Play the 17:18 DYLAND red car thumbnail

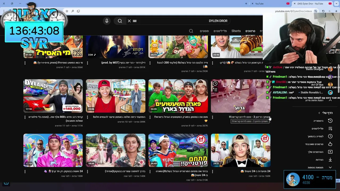coord(53,96)
